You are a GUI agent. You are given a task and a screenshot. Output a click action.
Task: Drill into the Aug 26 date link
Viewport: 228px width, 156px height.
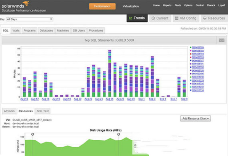pyautogui.click(x=110, y=99)
